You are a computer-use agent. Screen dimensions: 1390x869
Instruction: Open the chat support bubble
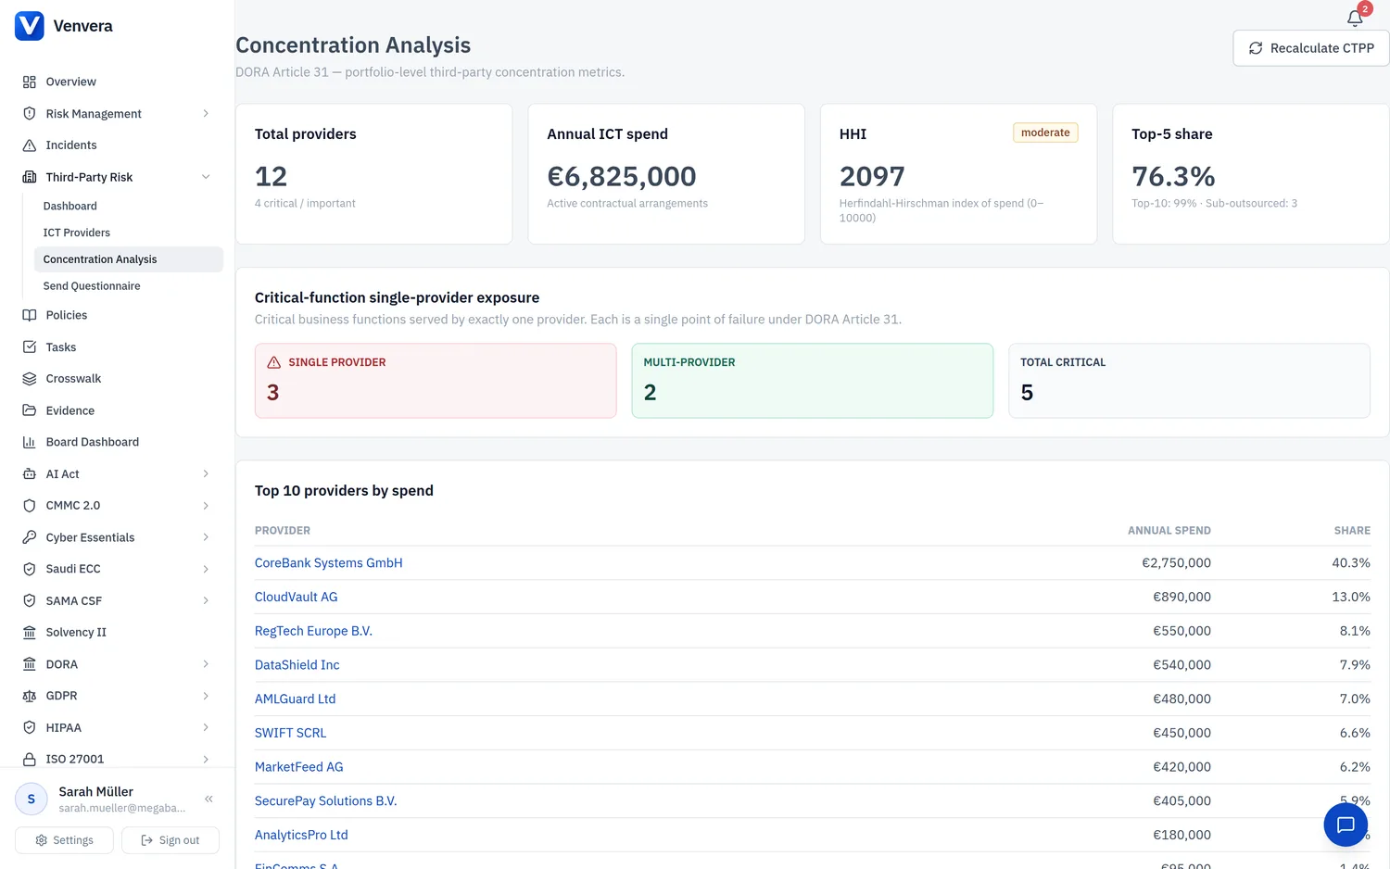[x=1346, y=825]
